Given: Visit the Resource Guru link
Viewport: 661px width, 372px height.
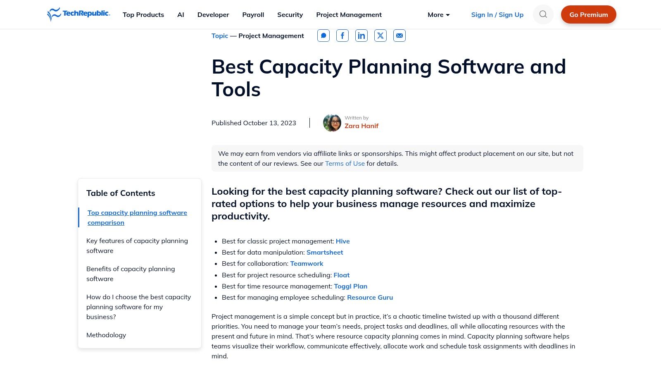Looking at the screenshot, I should pos(370,297).
